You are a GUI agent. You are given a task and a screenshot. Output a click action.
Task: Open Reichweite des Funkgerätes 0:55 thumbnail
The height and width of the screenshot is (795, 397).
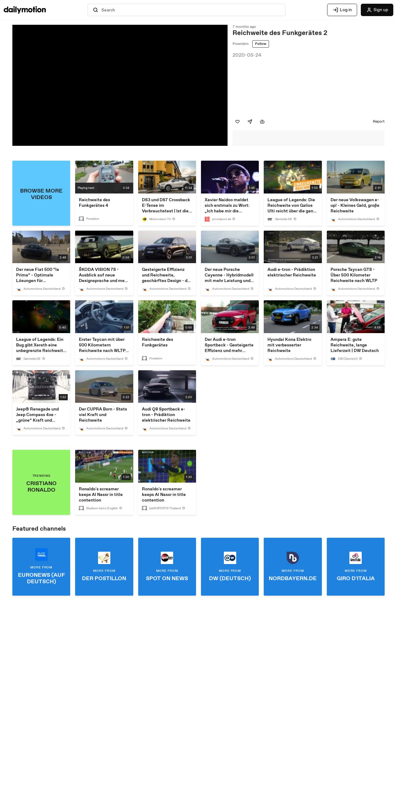click(167, 317)
